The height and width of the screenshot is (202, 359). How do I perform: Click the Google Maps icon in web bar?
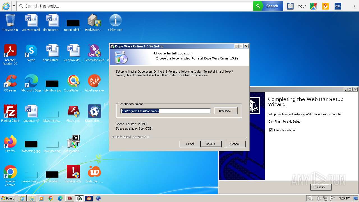click(x=313, y=6)
